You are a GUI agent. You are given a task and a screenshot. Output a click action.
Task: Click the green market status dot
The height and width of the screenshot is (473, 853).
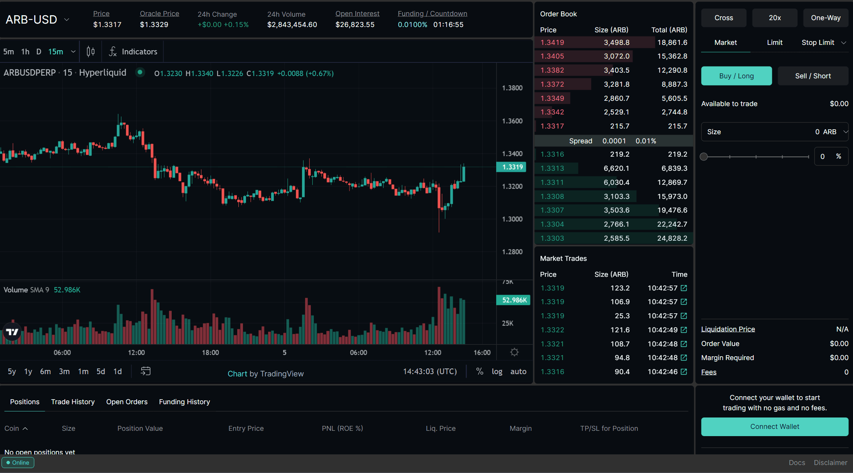(x=140, y=72)
